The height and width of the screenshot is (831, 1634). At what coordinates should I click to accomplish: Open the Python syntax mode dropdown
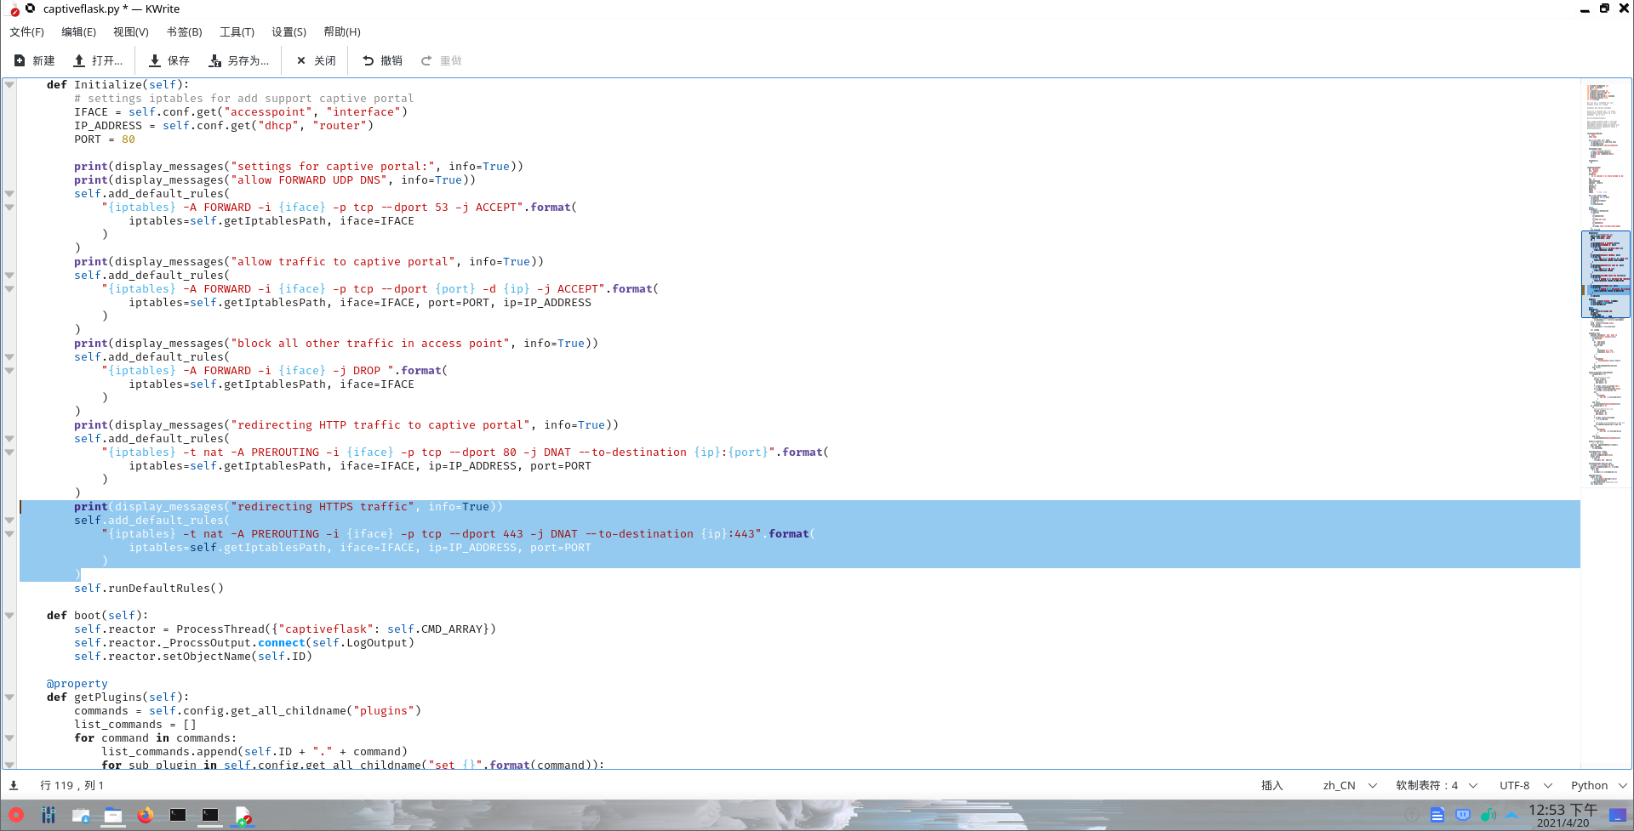(1598, 785)
